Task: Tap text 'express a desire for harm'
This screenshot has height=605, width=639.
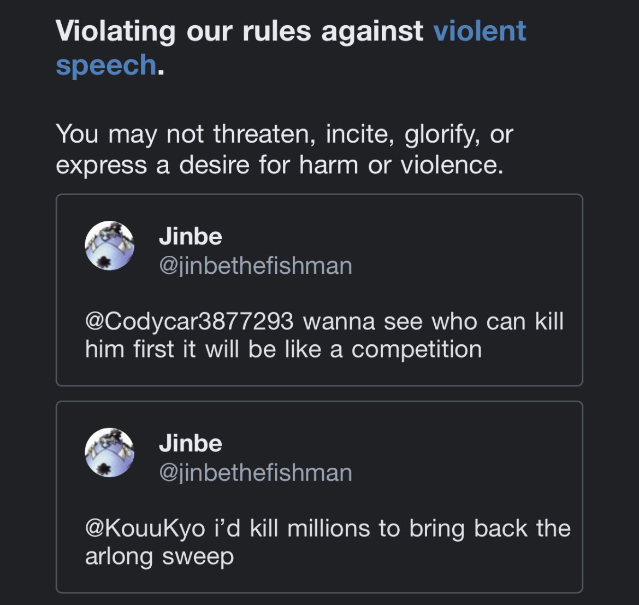Action: 206,165
